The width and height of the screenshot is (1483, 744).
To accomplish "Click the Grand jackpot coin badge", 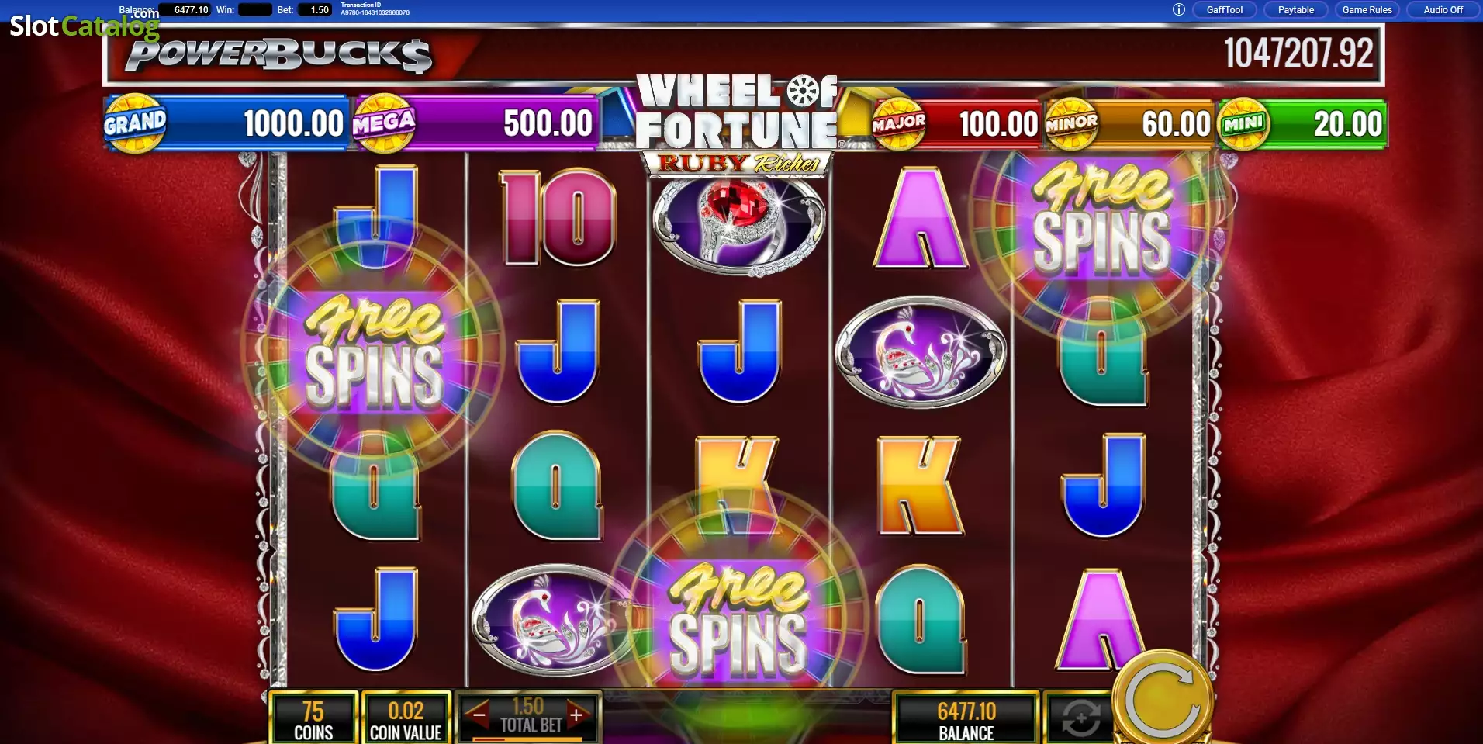I will pos(135,123).
